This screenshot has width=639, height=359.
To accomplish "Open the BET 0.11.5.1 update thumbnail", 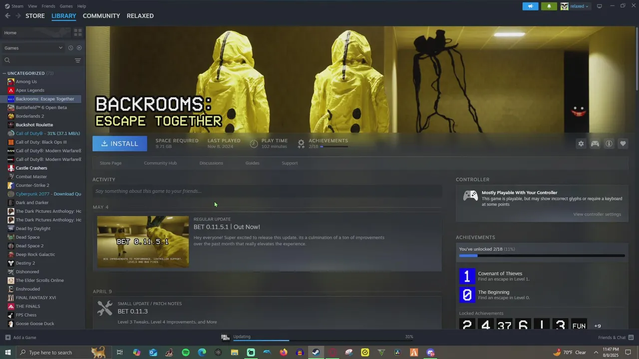I will pos(143,241).
